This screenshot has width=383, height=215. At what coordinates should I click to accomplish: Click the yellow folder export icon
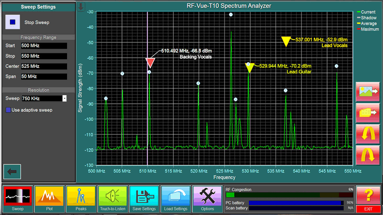[368, 113]
